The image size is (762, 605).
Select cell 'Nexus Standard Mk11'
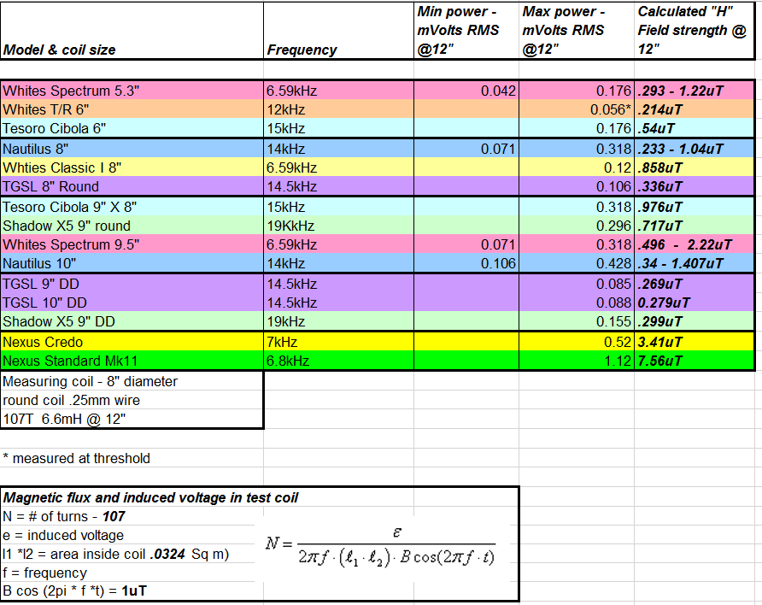[x=132, y=361]
